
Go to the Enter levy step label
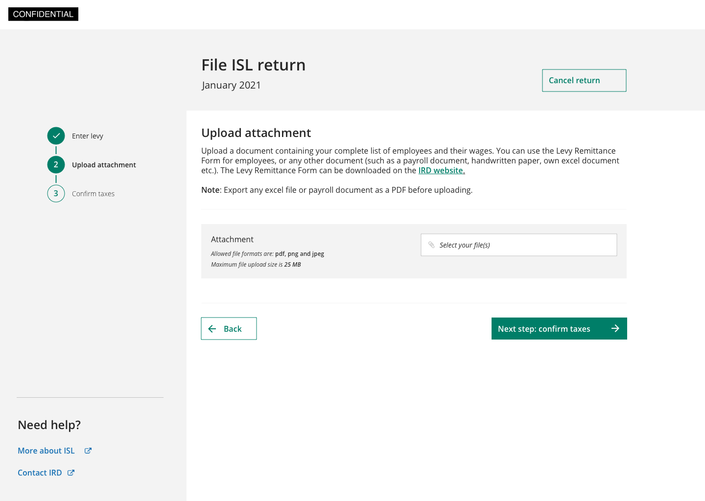[x=88, y=136]
